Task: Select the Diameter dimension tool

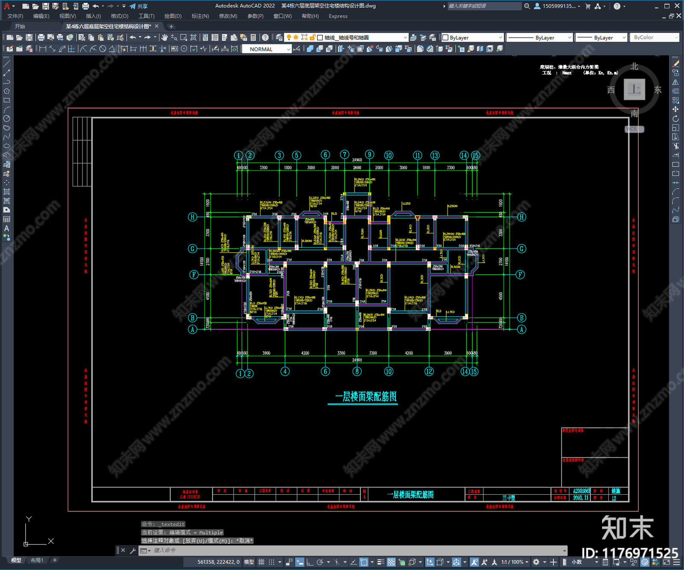Action: [x=103, y=49]
